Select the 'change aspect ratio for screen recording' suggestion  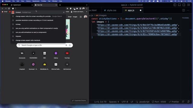(38, 16)
